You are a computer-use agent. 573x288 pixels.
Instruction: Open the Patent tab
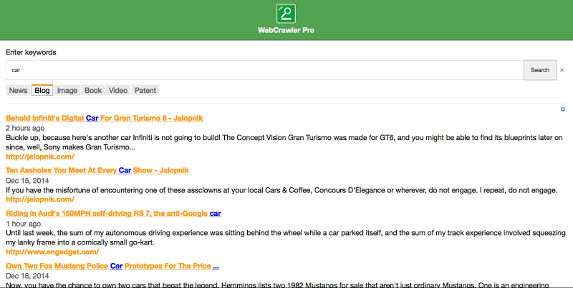click(x=145, y=91)
